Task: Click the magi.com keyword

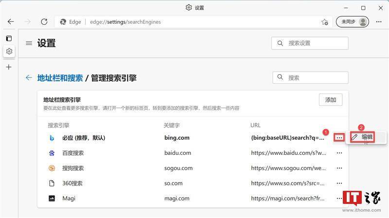Action: (x=177, y=199)
